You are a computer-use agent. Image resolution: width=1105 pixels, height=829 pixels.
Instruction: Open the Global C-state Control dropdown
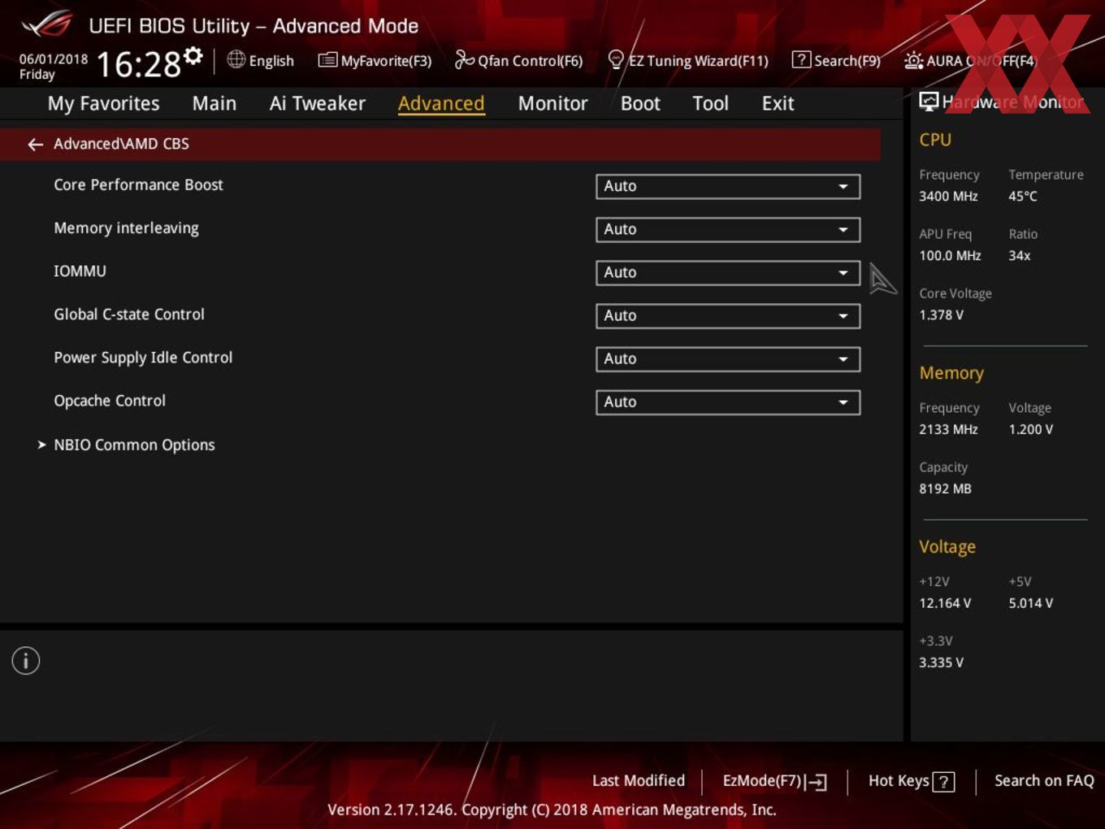tap(728, 315)
